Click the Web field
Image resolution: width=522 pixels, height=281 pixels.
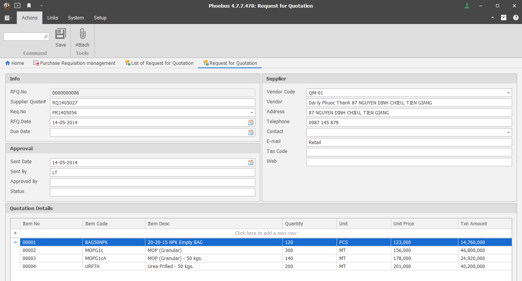click(x=409, y=162)
